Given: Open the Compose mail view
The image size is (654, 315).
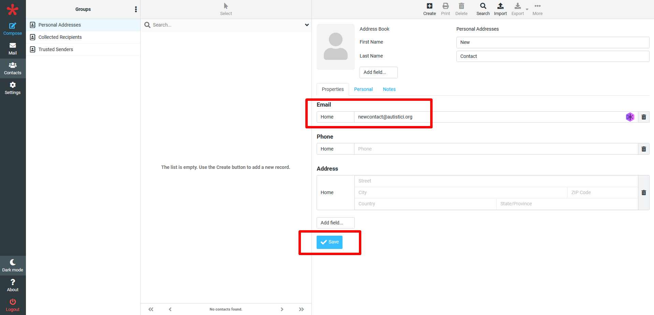Looking at the screenshot, I should (x=13, y=29).
